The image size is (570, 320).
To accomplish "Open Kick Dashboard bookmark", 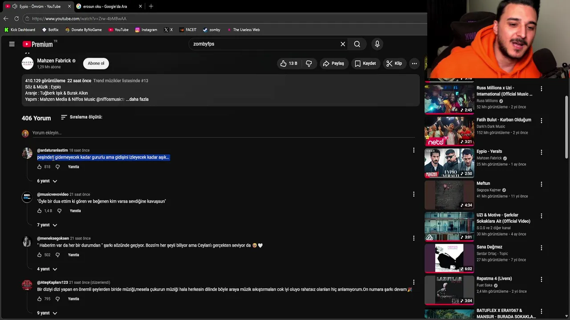I will 20,30.
